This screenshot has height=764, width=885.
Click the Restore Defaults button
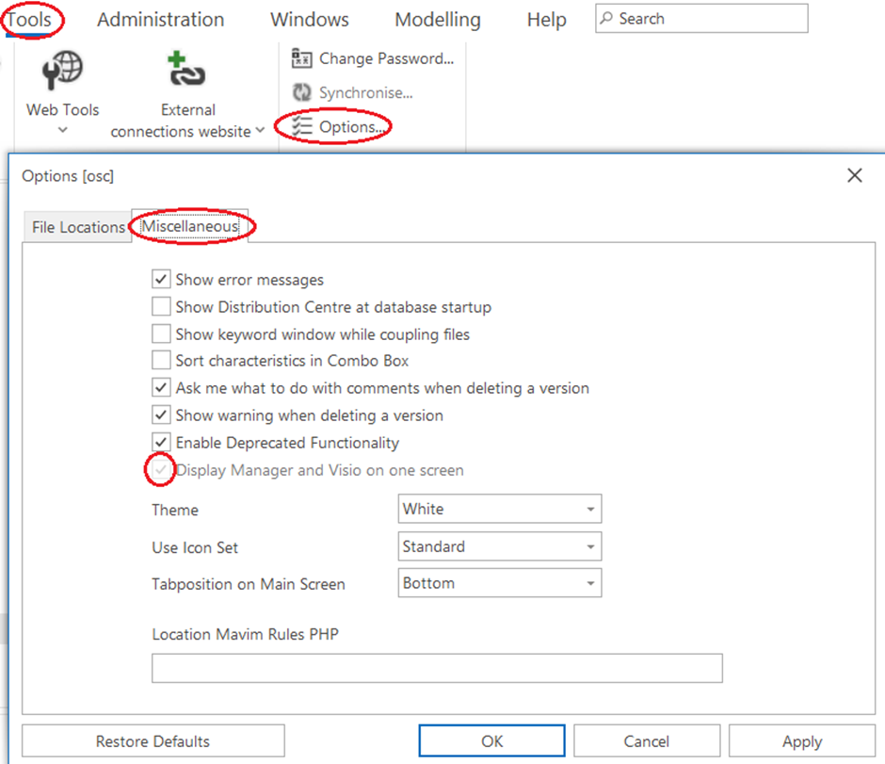point(153,741)
